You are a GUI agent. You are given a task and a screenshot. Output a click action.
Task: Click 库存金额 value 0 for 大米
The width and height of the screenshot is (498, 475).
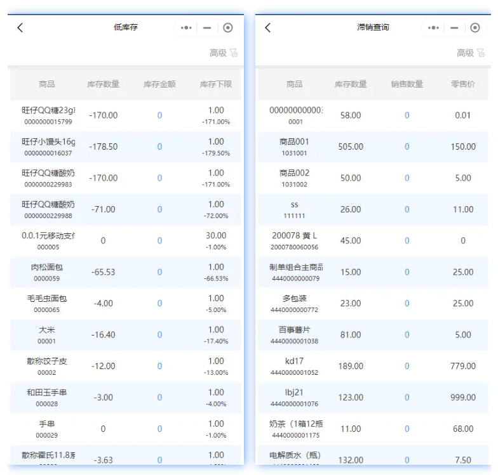pyautogui.click(x=159, y=335)
